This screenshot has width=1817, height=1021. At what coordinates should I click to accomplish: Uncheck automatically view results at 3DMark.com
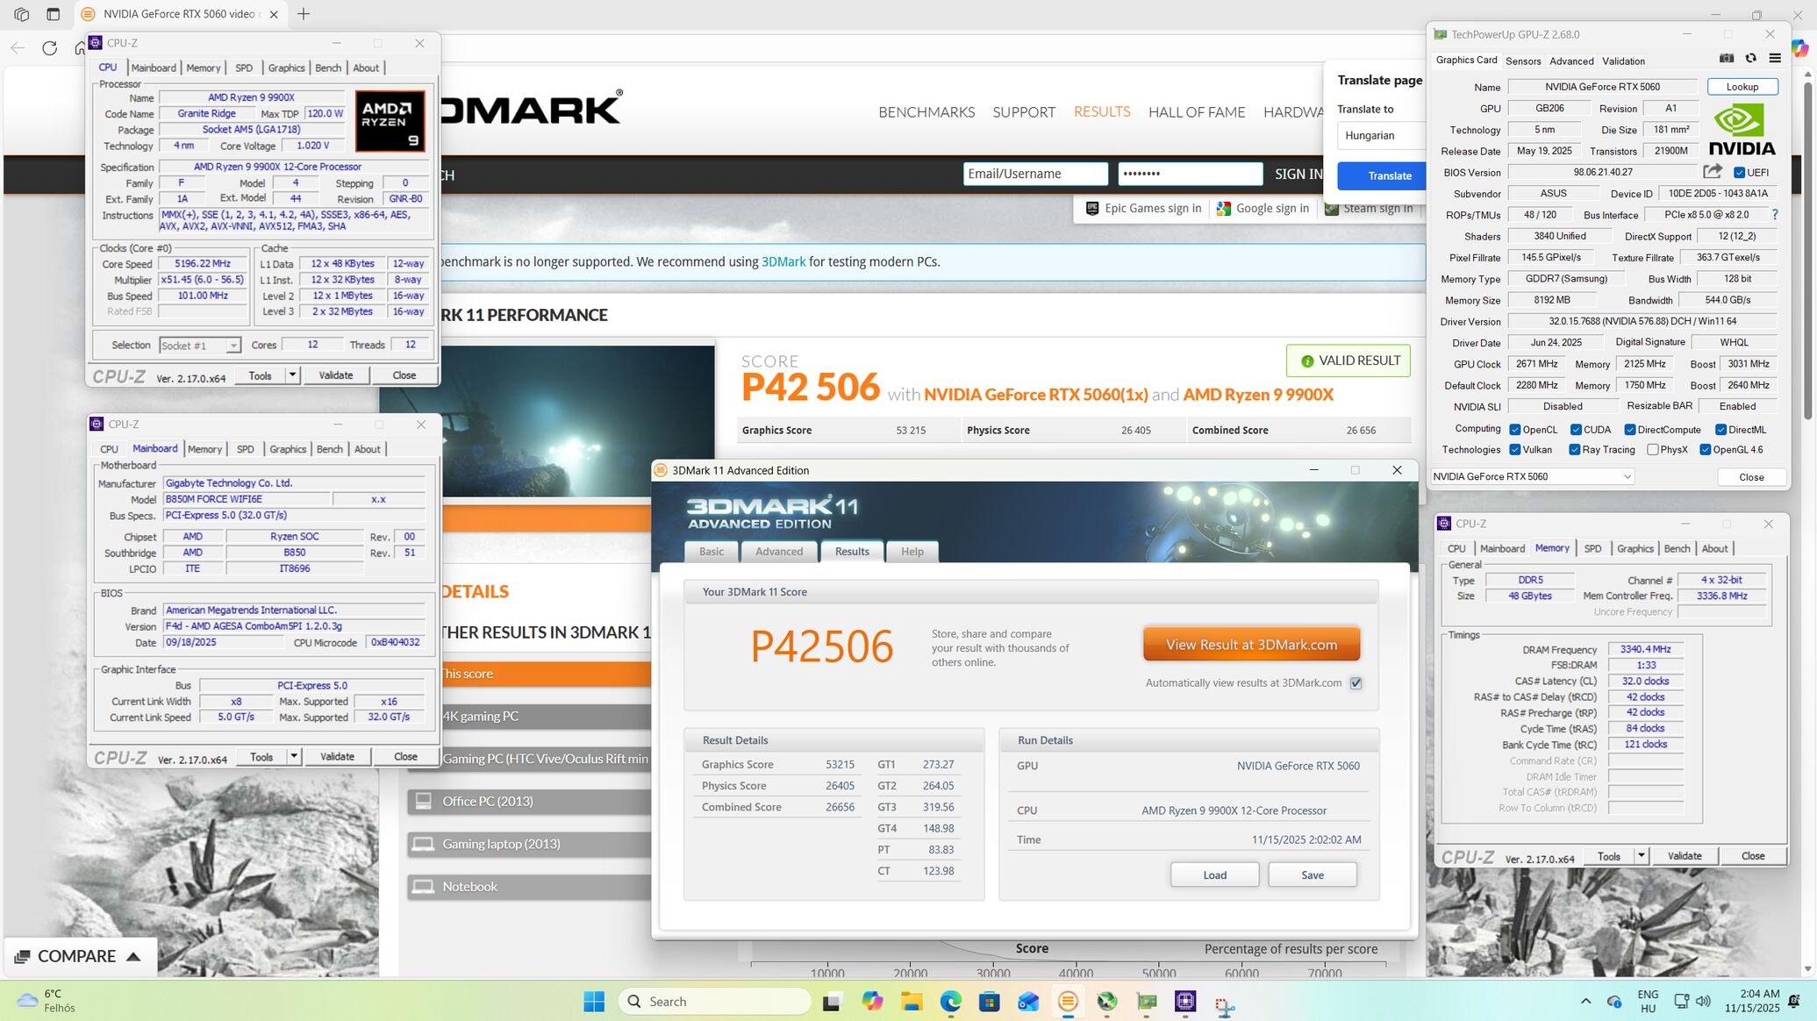point(1356,683)
